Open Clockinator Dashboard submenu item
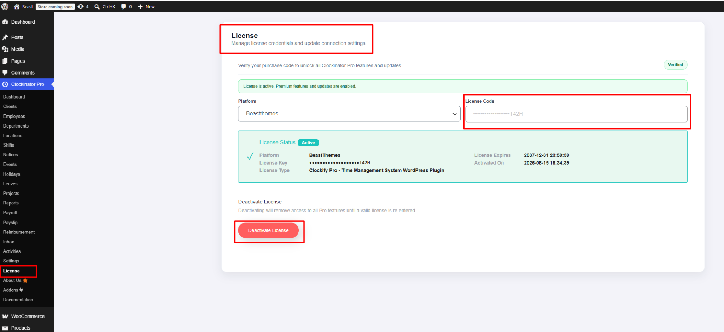 tap(14, 97)
